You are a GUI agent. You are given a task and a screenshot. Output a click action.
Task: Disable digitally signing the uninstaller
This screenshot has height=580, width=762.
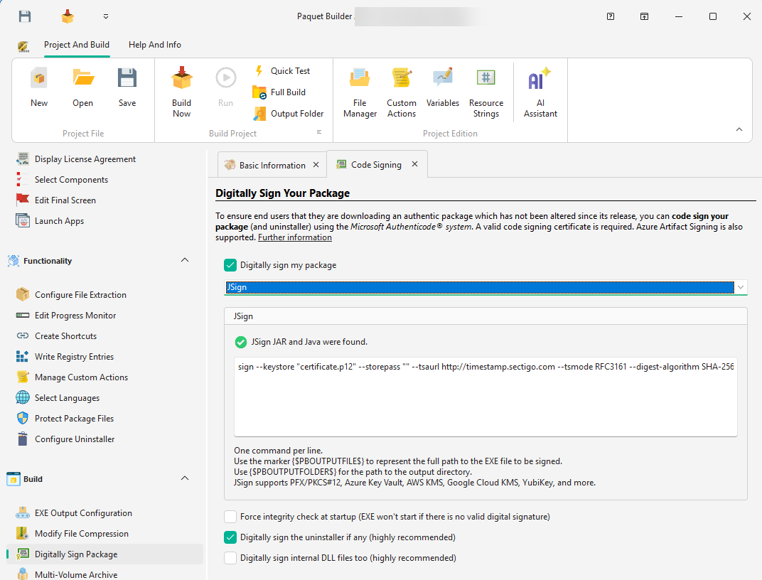[x=230, y=537]
